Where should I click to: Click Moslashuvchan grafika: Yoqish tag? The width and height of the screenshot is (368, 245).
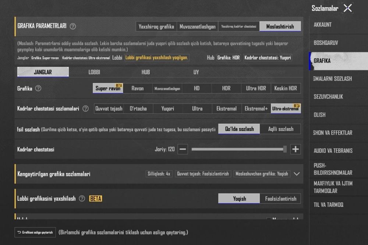(x=262, y=174)
